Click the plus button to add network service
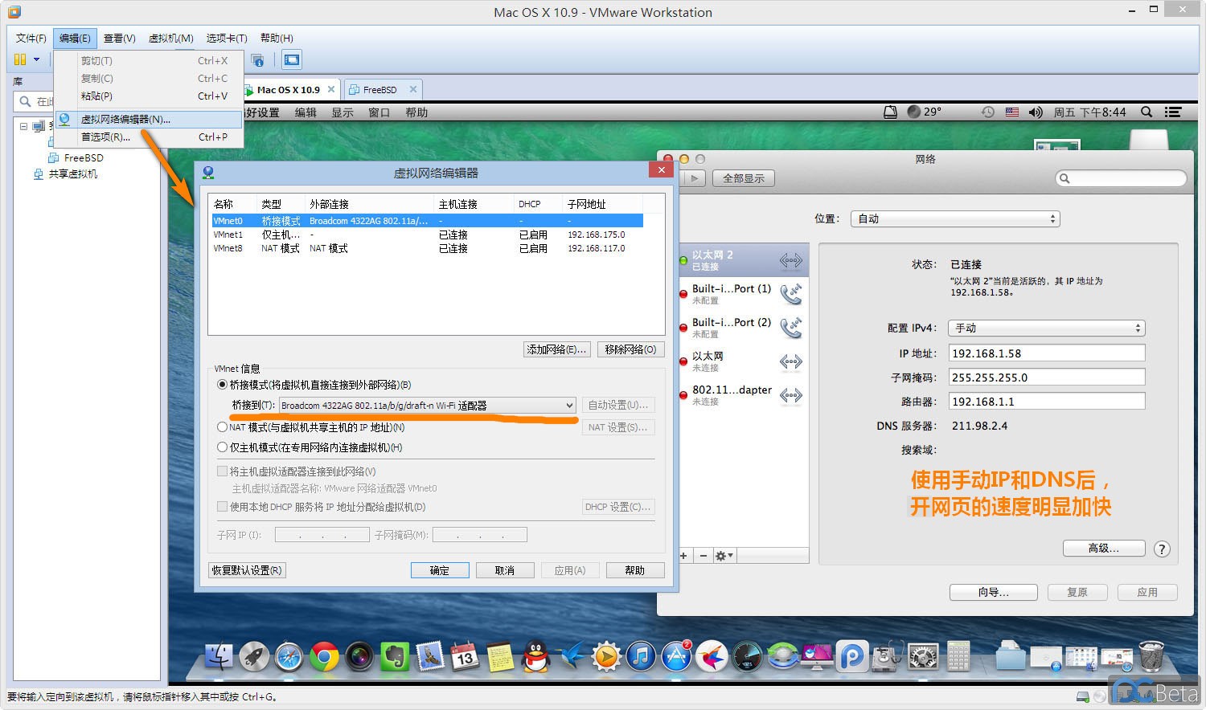 (x=683, y=556)
